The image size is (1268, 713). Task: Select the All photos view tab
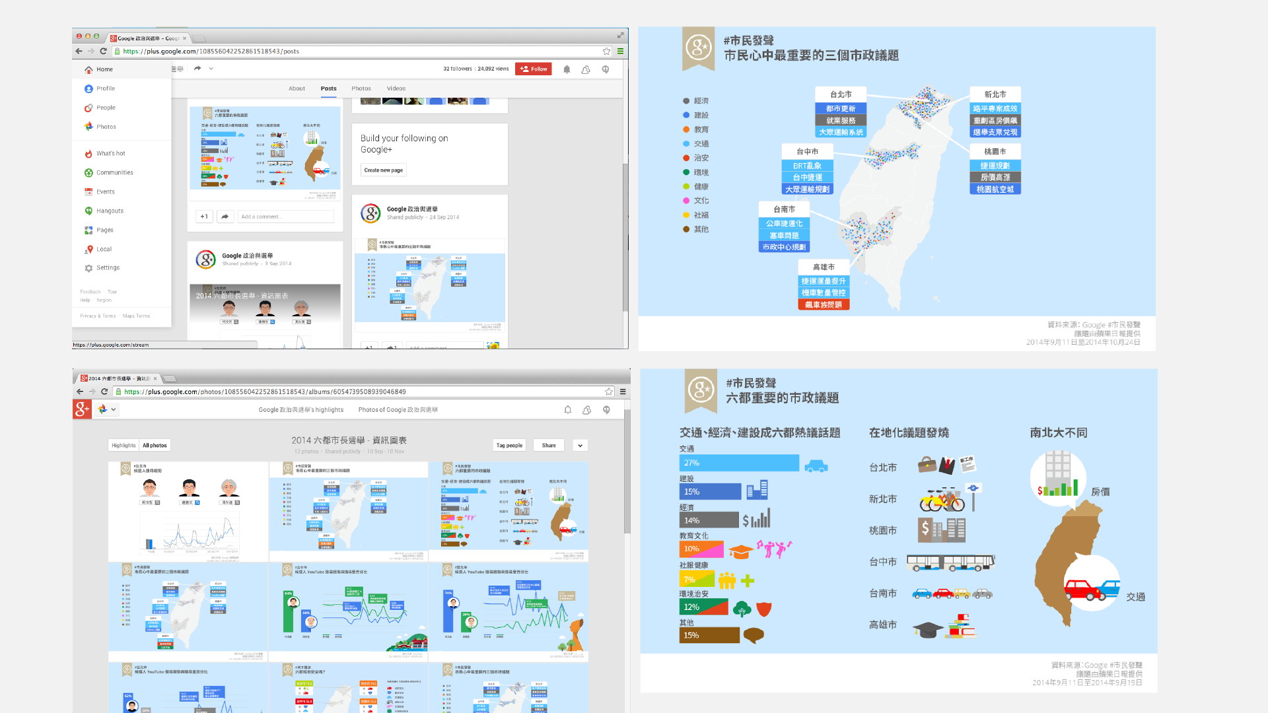(155, 446)
